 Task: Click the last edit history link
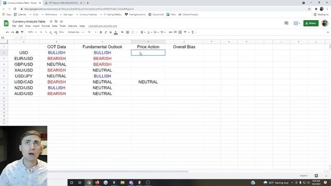coord(102,26)
